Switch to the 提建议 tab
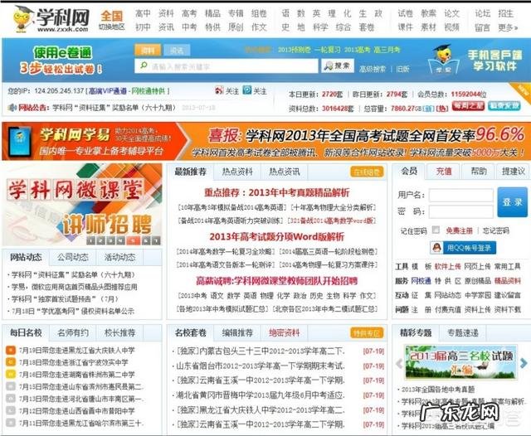The width and height of the screenshot is (531, 436). [513, 171]
